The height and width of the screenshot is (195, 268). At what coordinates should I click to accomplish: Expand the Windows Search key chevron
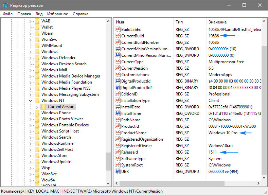click(31, 137)
